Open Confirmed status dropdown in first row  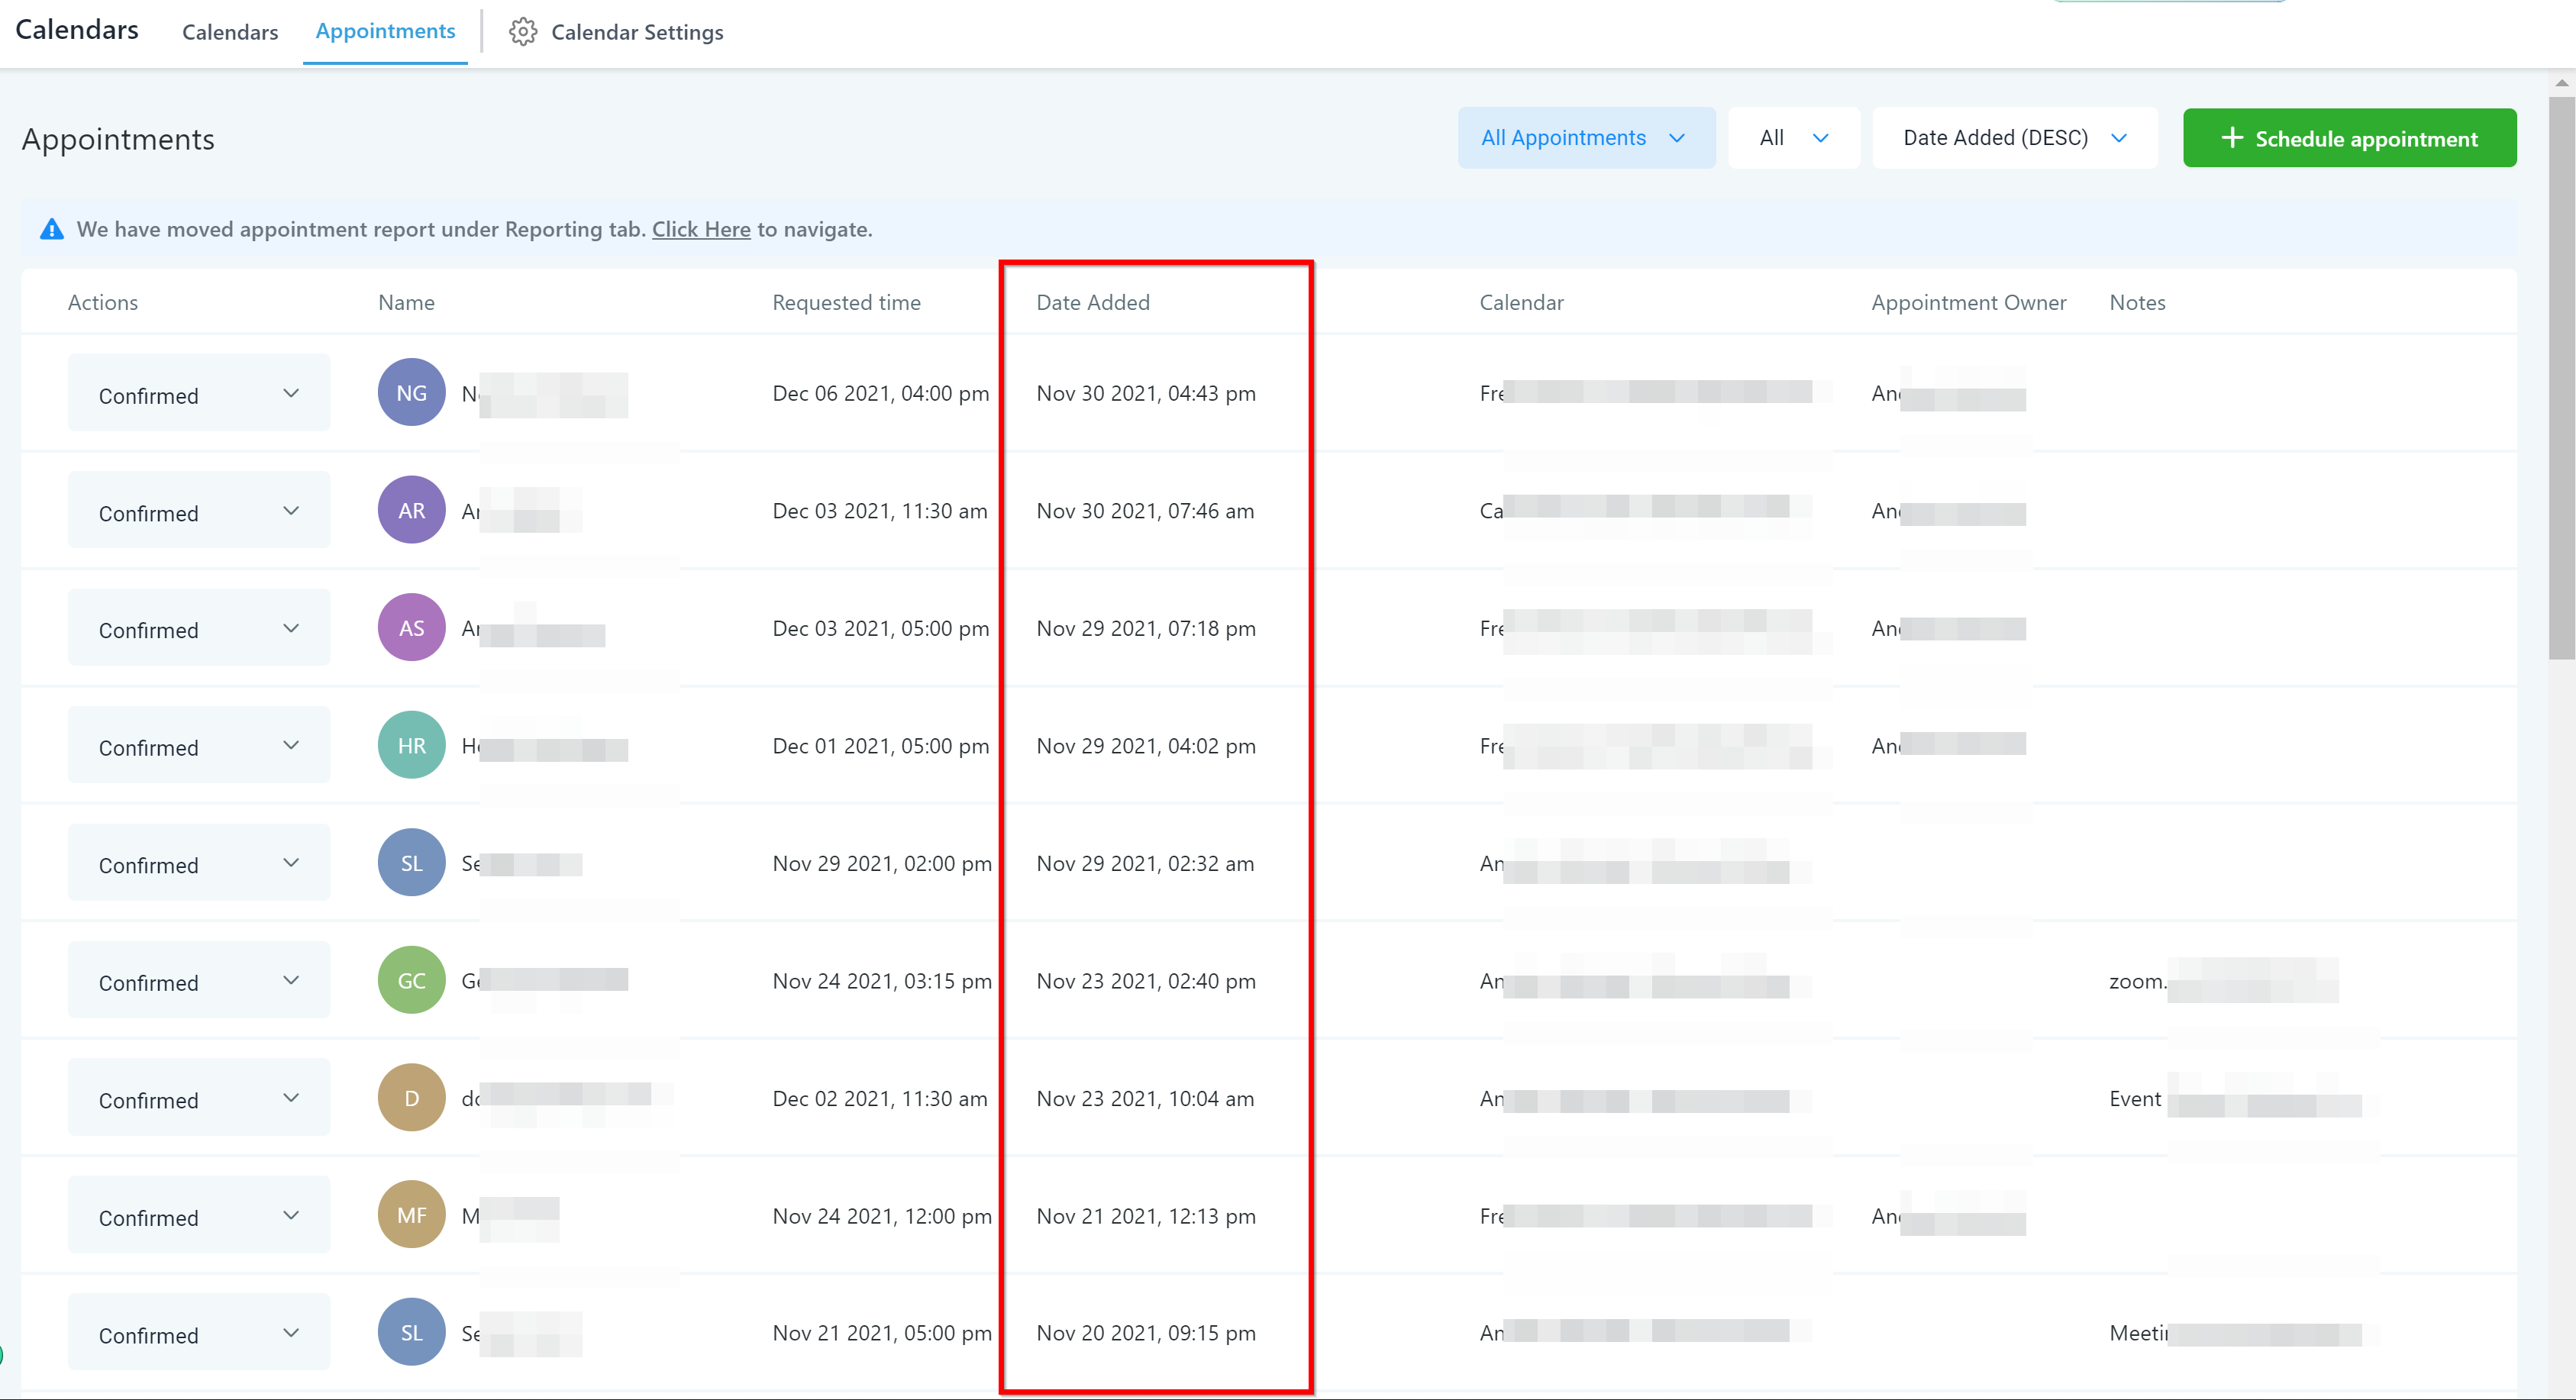(x=198, y=394)
